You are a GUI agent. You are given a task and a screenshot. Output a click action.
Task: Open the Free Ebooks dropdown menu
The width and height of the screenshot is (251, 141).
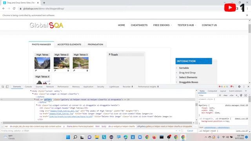[162, 25]
